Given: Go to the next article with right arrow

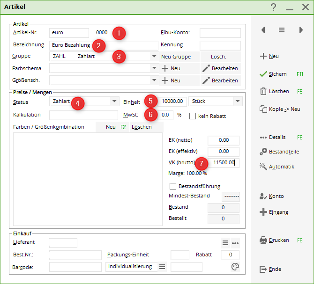Looking at the screenshot, I should tap(300, 30).
